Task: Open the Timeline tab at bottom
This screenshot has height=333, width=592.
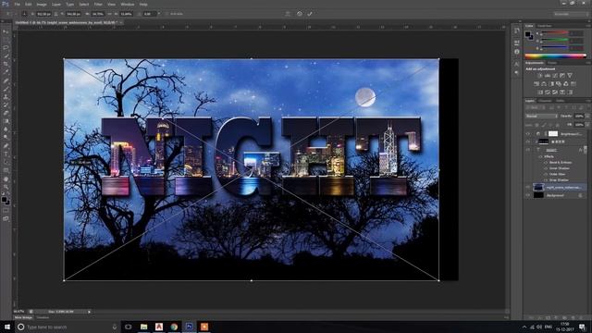Action: (43, 318)
